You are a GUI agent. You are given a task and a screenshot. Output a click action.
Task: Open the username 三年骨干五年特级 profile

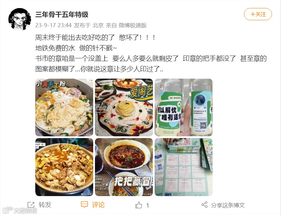62,15
